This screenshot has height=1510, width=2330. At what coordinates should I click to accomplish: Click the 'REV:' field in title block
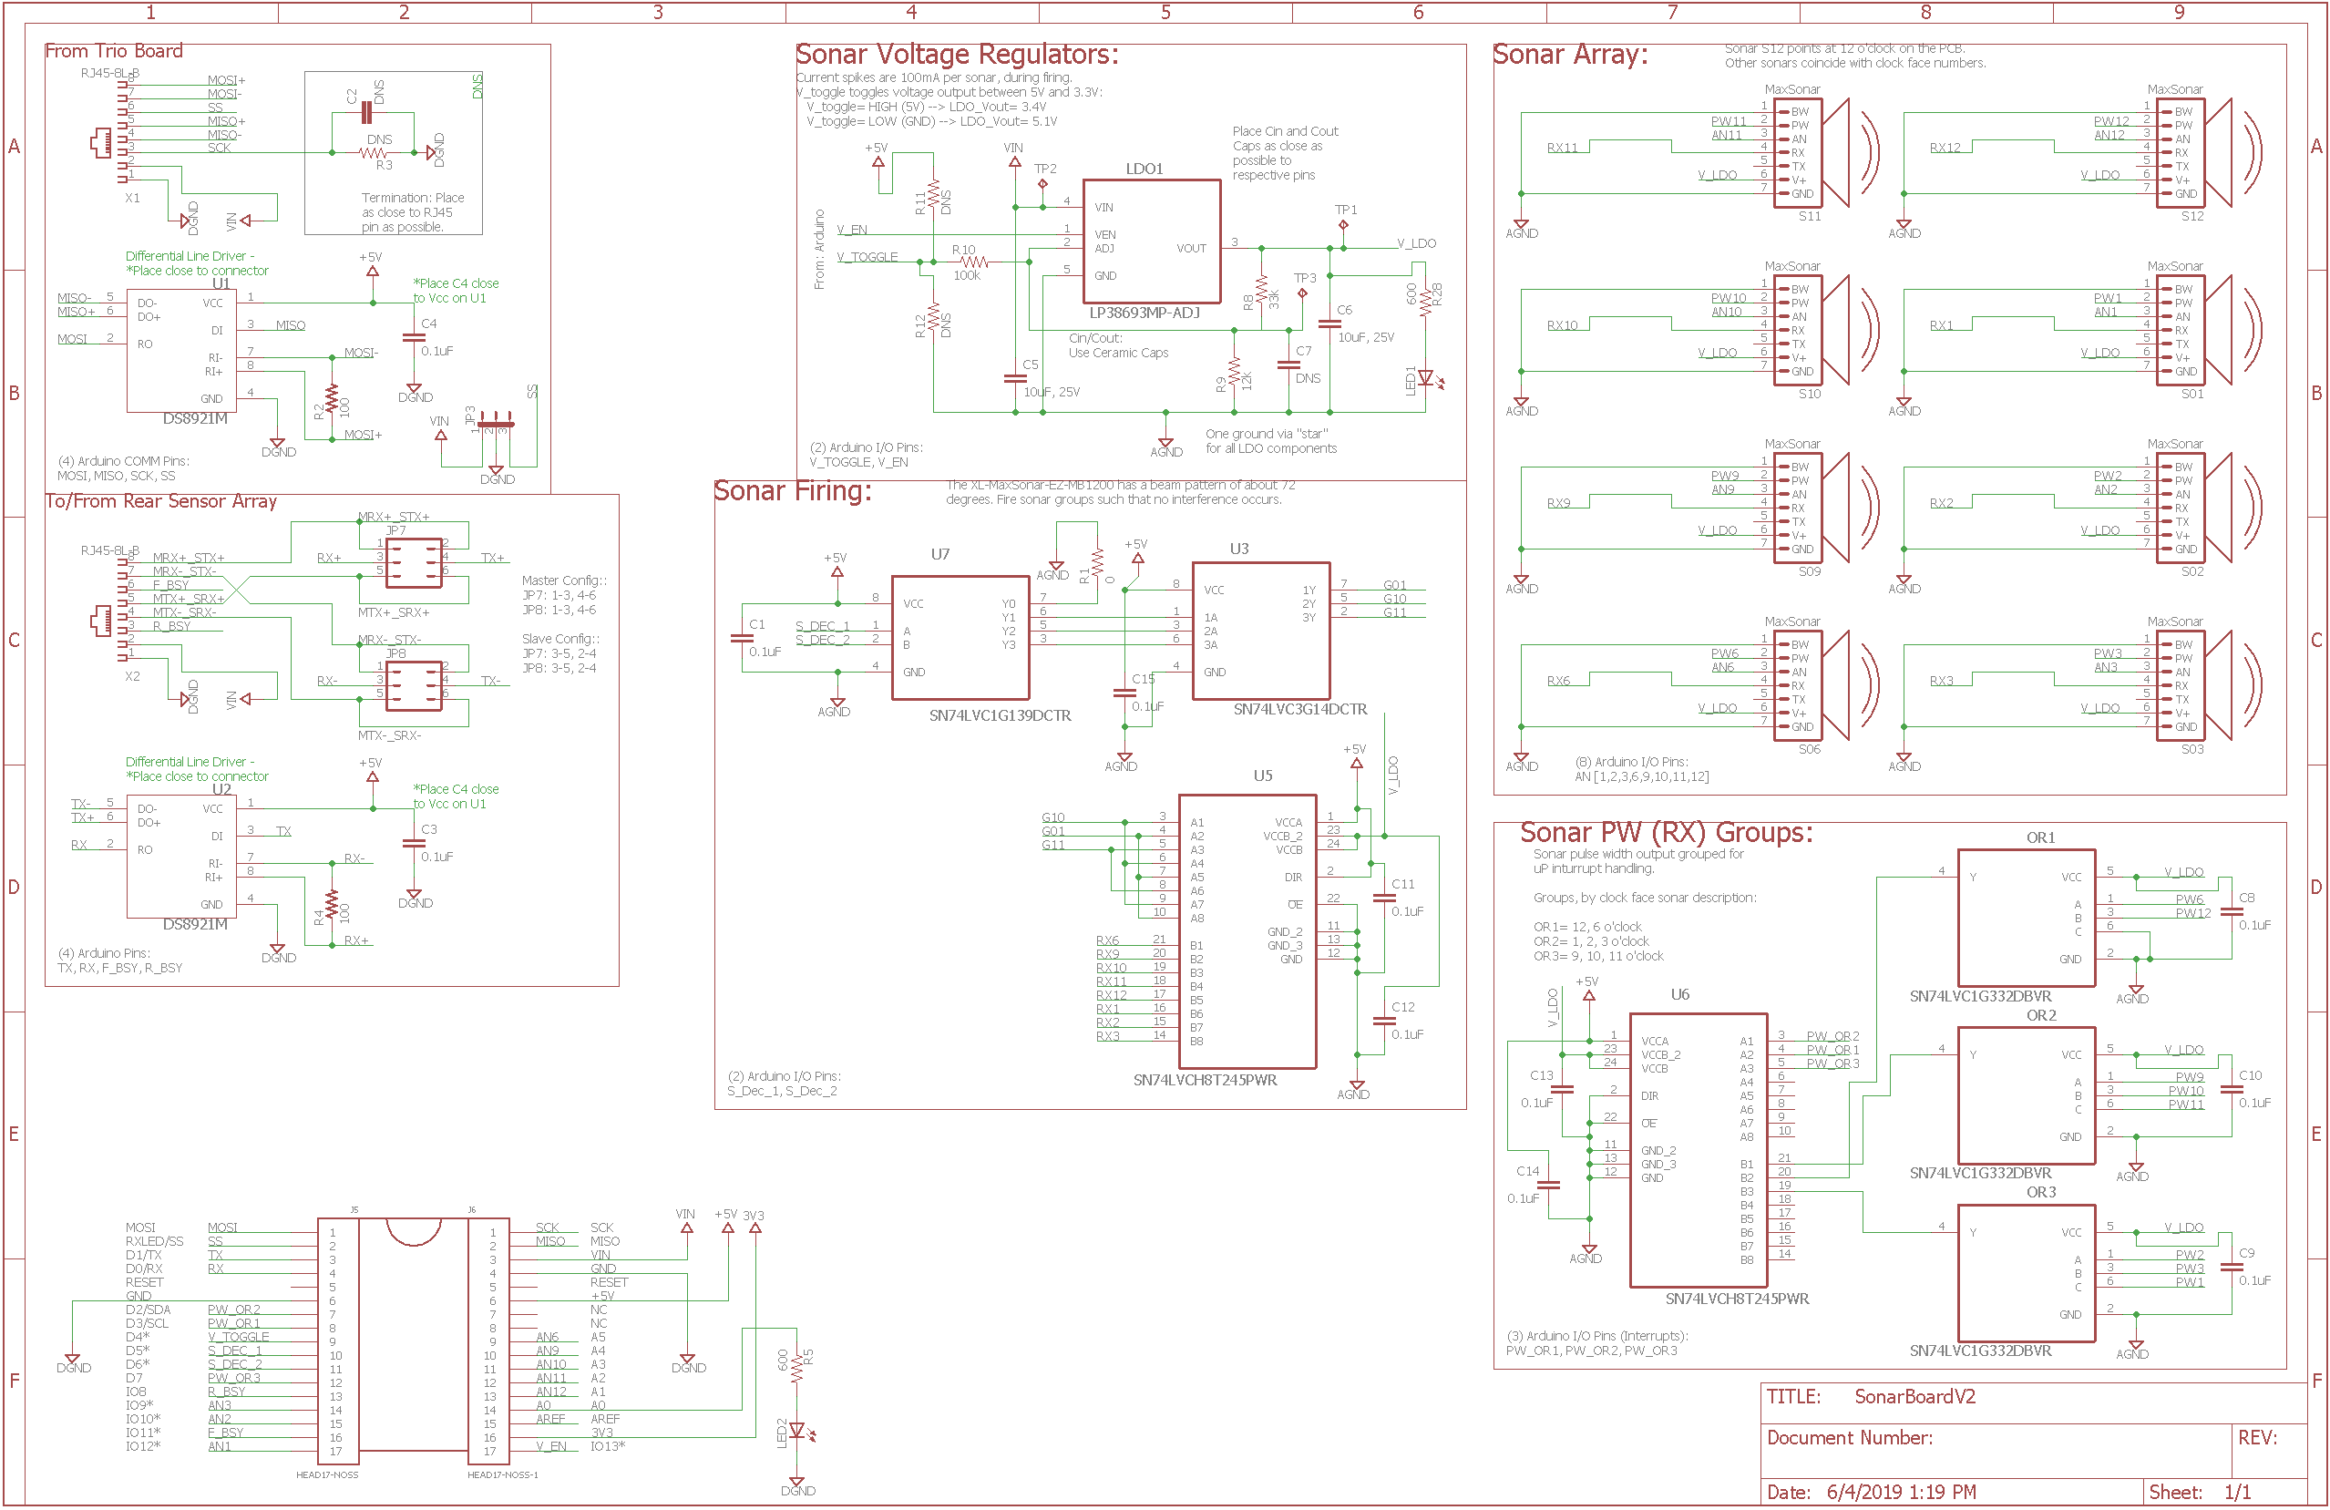click(2257, 1437)
